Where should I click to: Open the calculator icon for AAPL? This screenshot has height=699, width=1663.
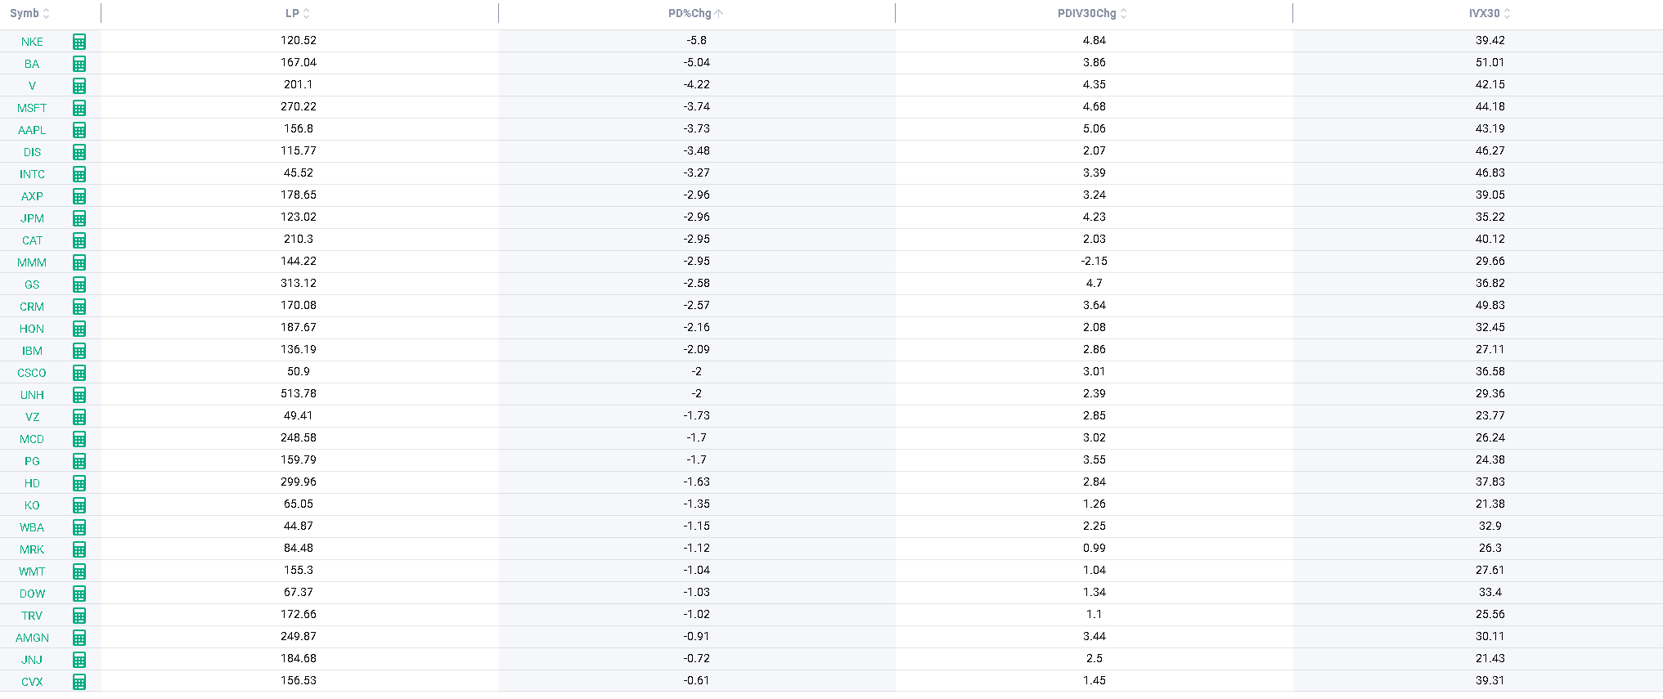(79, 130)
